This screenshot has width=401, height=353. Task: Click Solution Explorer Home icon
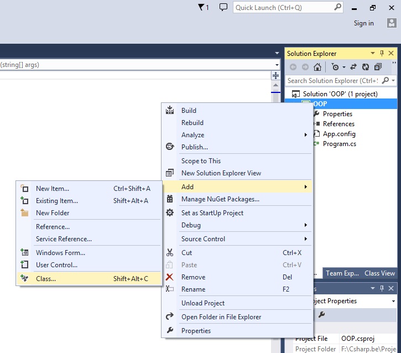[317, 67]
